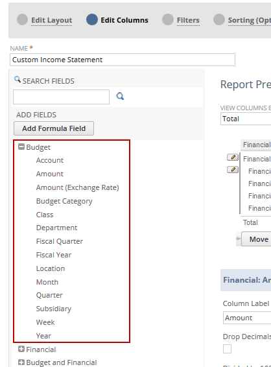Open the View Columns Total dropdown
Screen dimensions: 271x367
pyautogui.click(x=246, y=119)
